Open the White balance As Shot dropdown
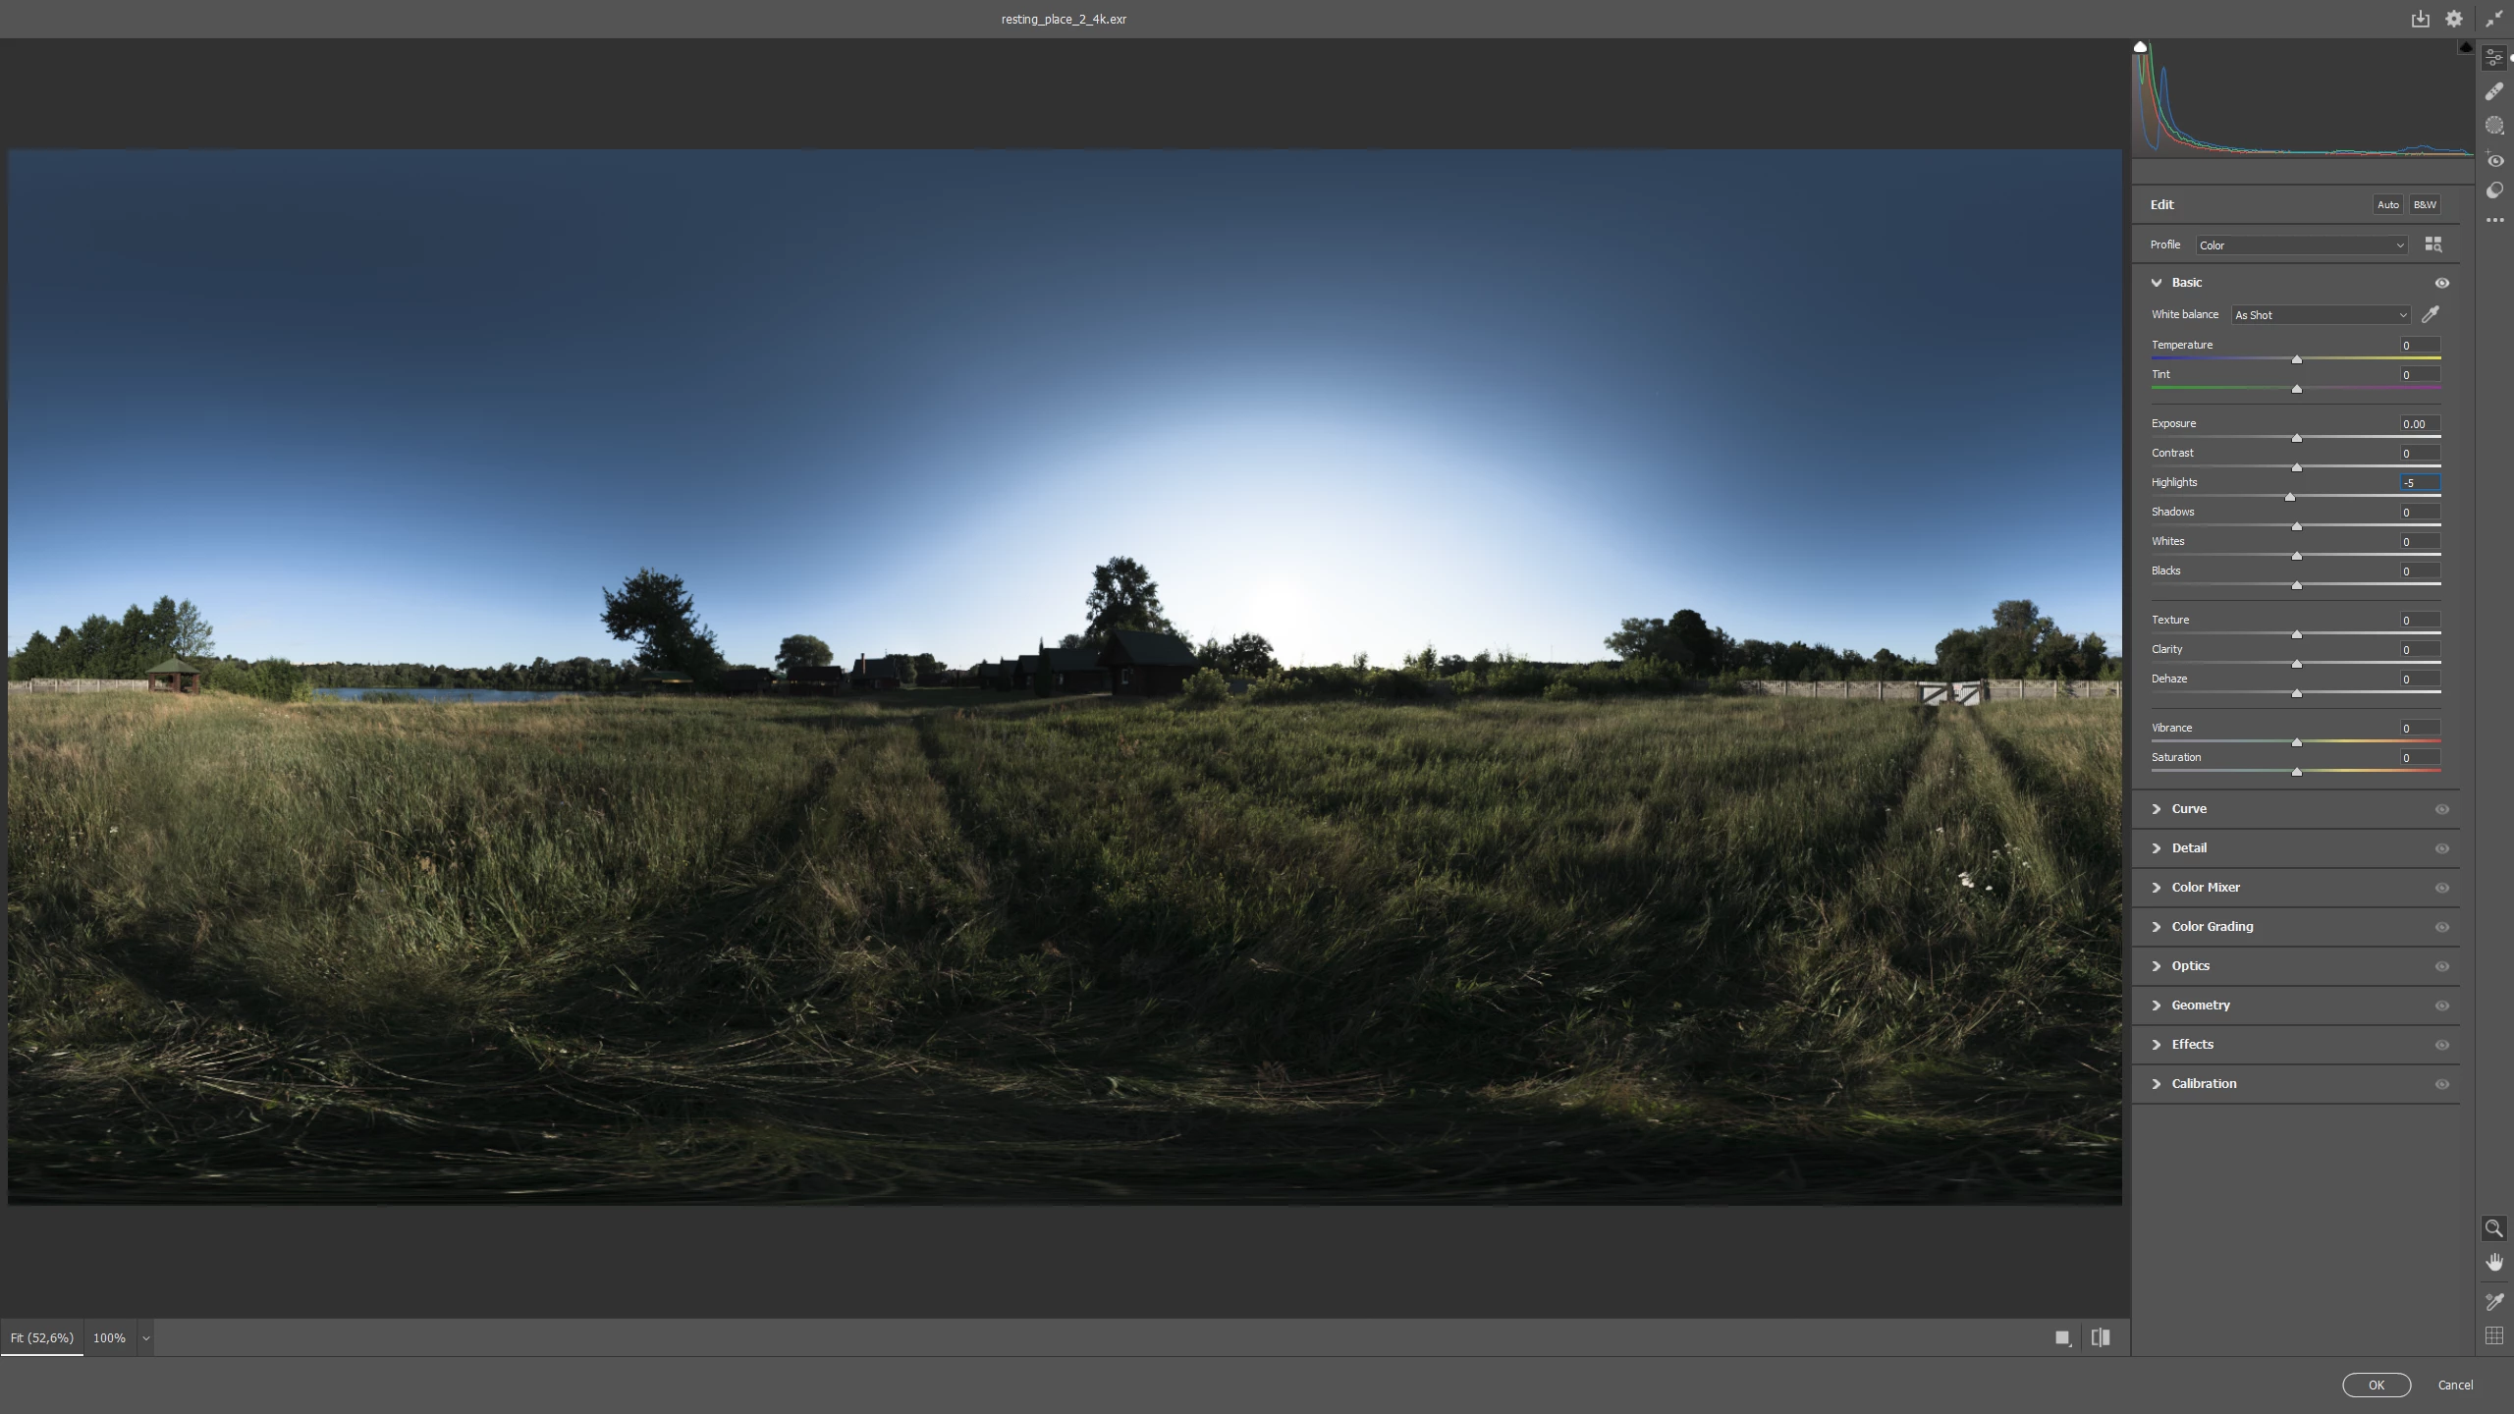 pos(2320,315)
